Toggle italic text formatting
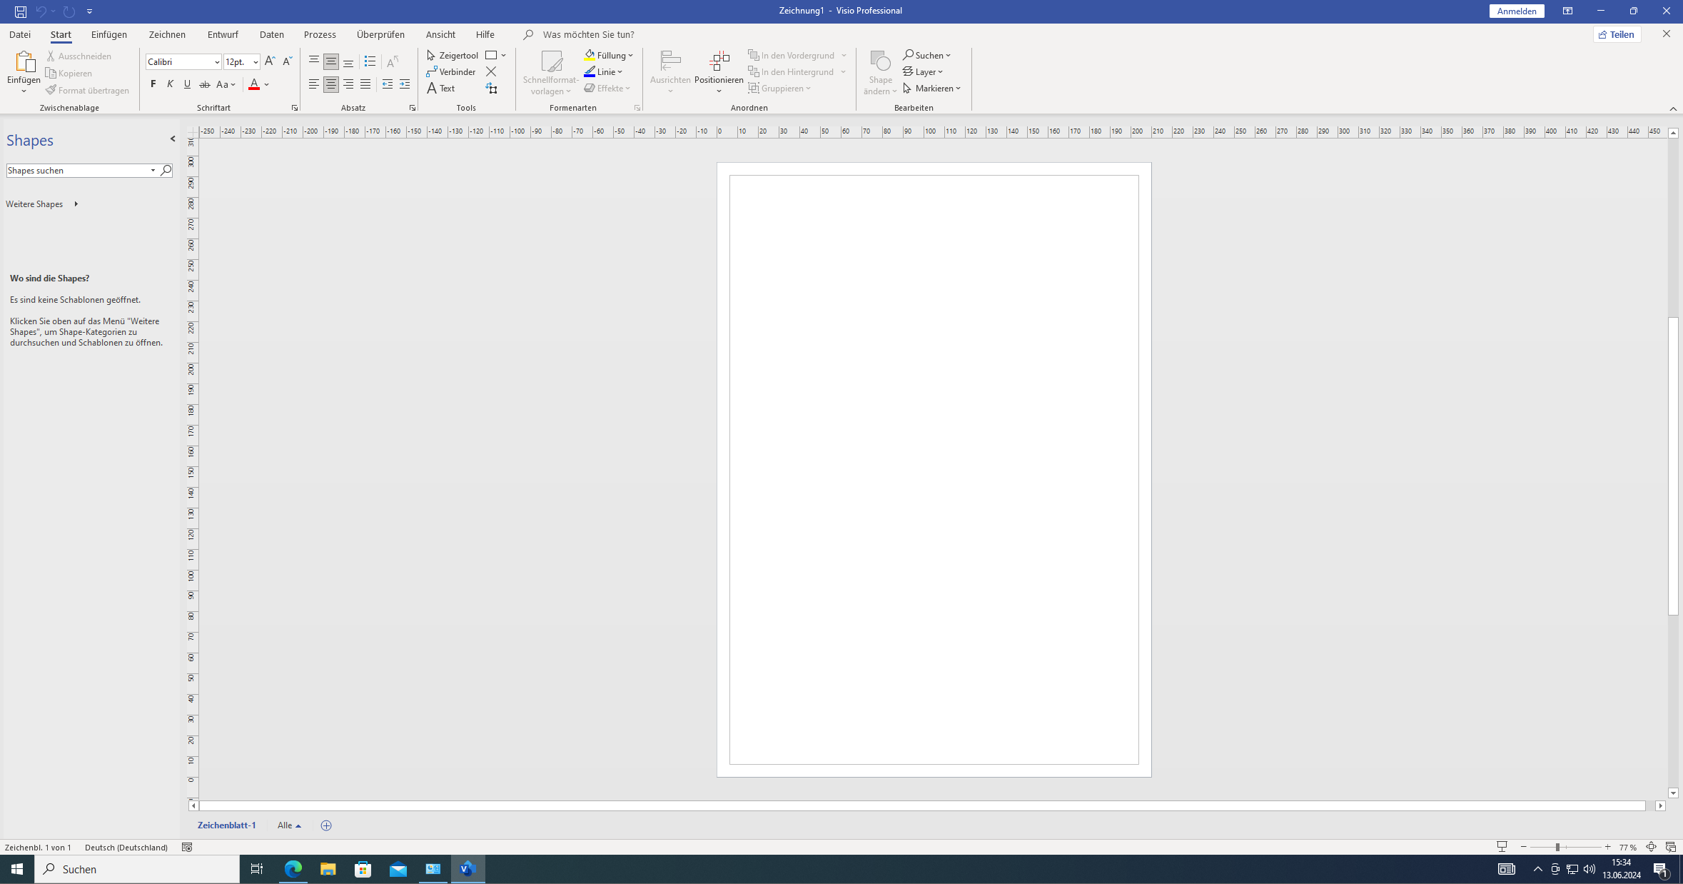Viewport: 1683px width, 884px height. point(170,84)
